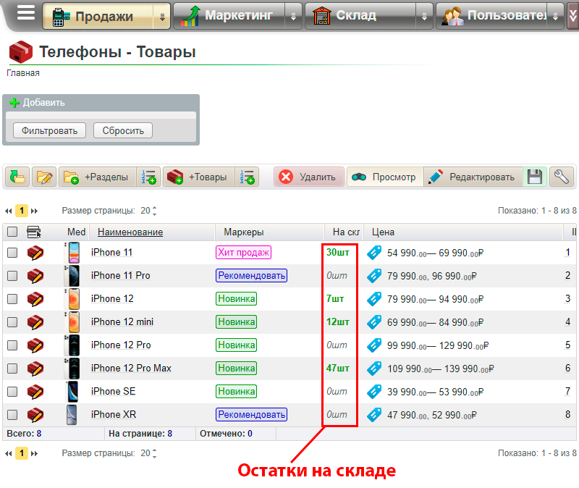This screenshot has height=488, width=579.
Task: Expand the Маркетинг menu dropdown arrow
Action: [293, 16]
